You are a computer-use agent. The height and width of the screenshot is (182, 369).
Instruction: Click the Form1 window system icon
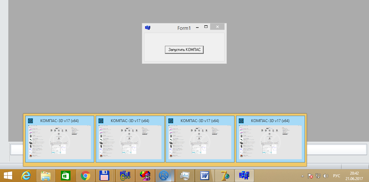(148, 28)
